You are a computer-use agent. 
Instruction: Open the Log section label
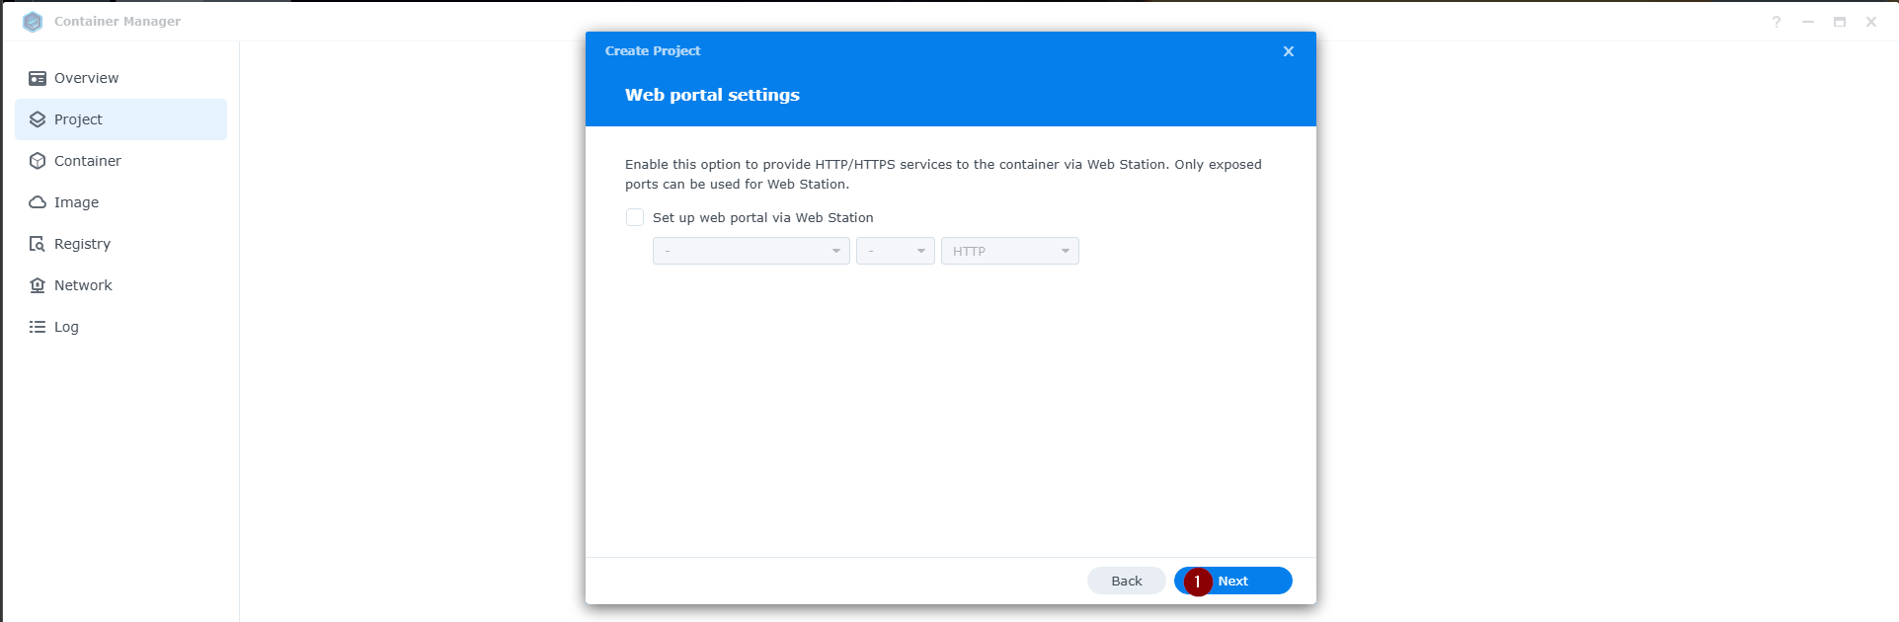(x=66, y=327)
